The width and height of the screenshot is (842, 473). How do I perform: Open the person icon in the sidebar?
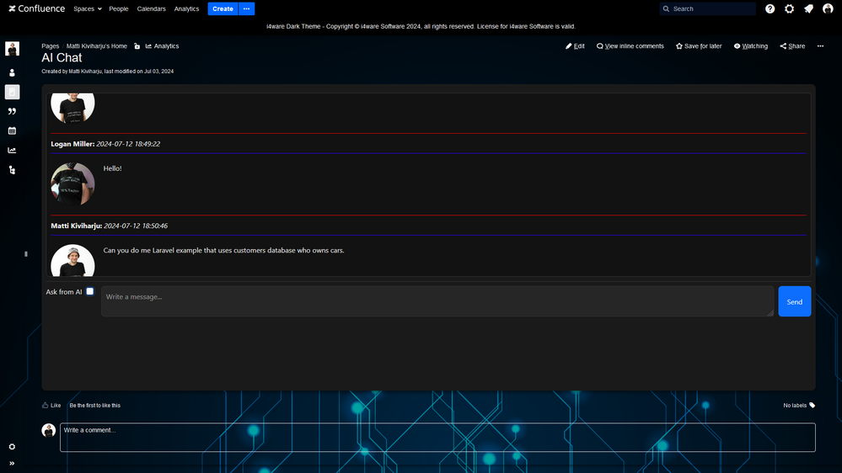[x=12, y=72]
